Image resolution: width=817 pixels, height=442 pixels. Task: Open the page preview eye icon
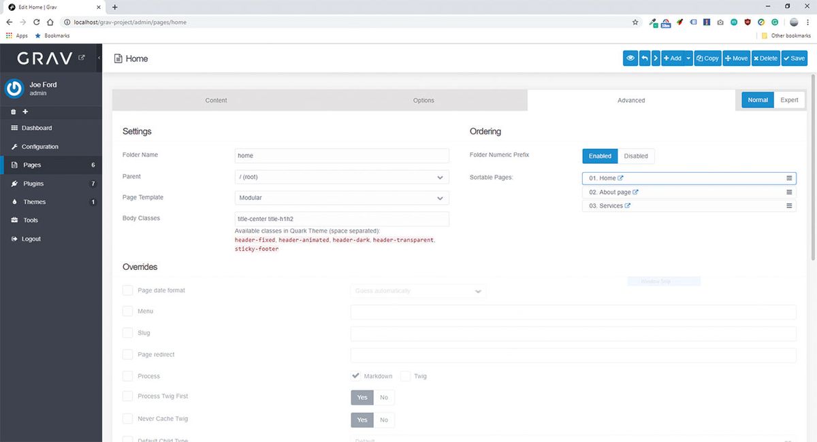pos(630,58)
